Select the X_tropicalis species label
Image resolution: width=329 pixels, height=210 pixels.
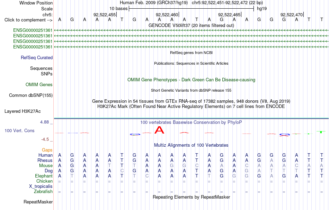point(41,186)
